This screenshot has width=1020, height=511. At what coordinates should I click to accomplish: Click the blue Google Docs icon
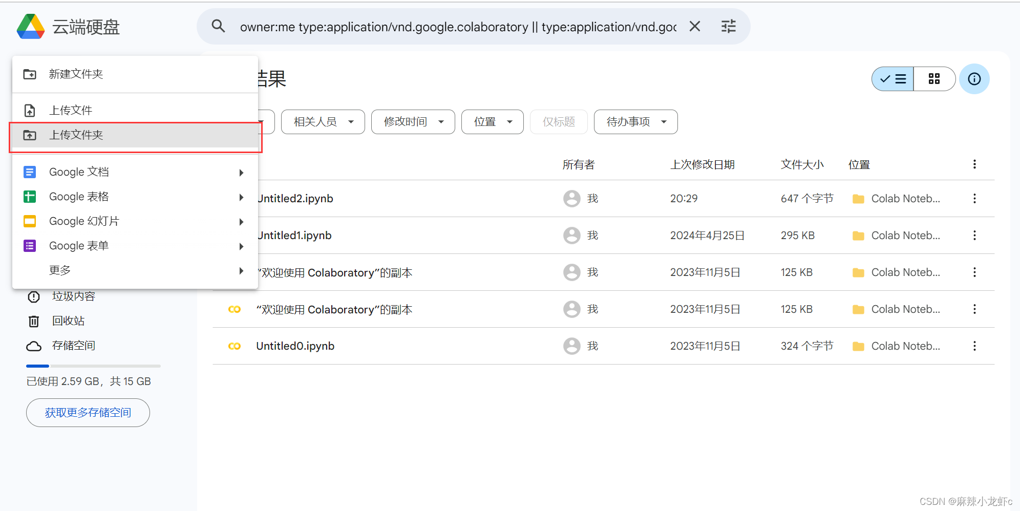(30, 172)
